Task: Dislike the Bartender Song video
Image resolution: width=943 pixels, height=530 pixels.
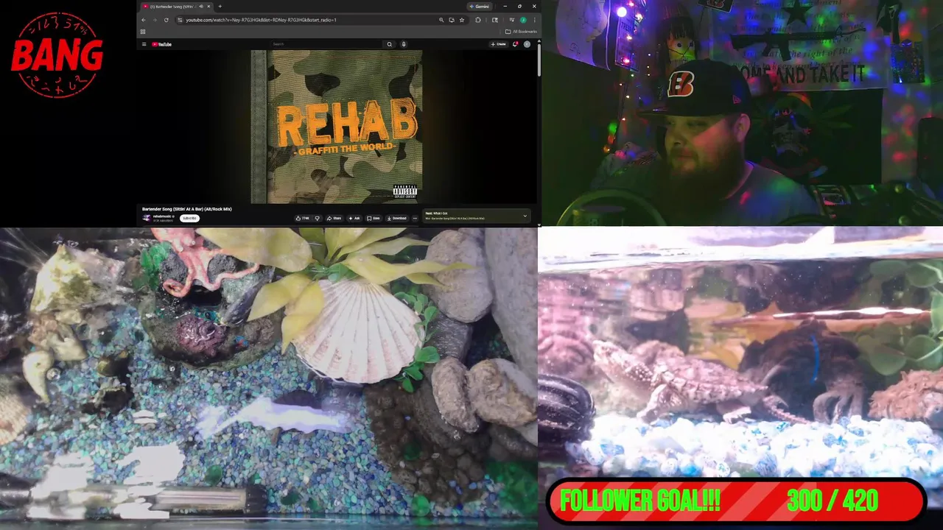Action: (318, 218)
